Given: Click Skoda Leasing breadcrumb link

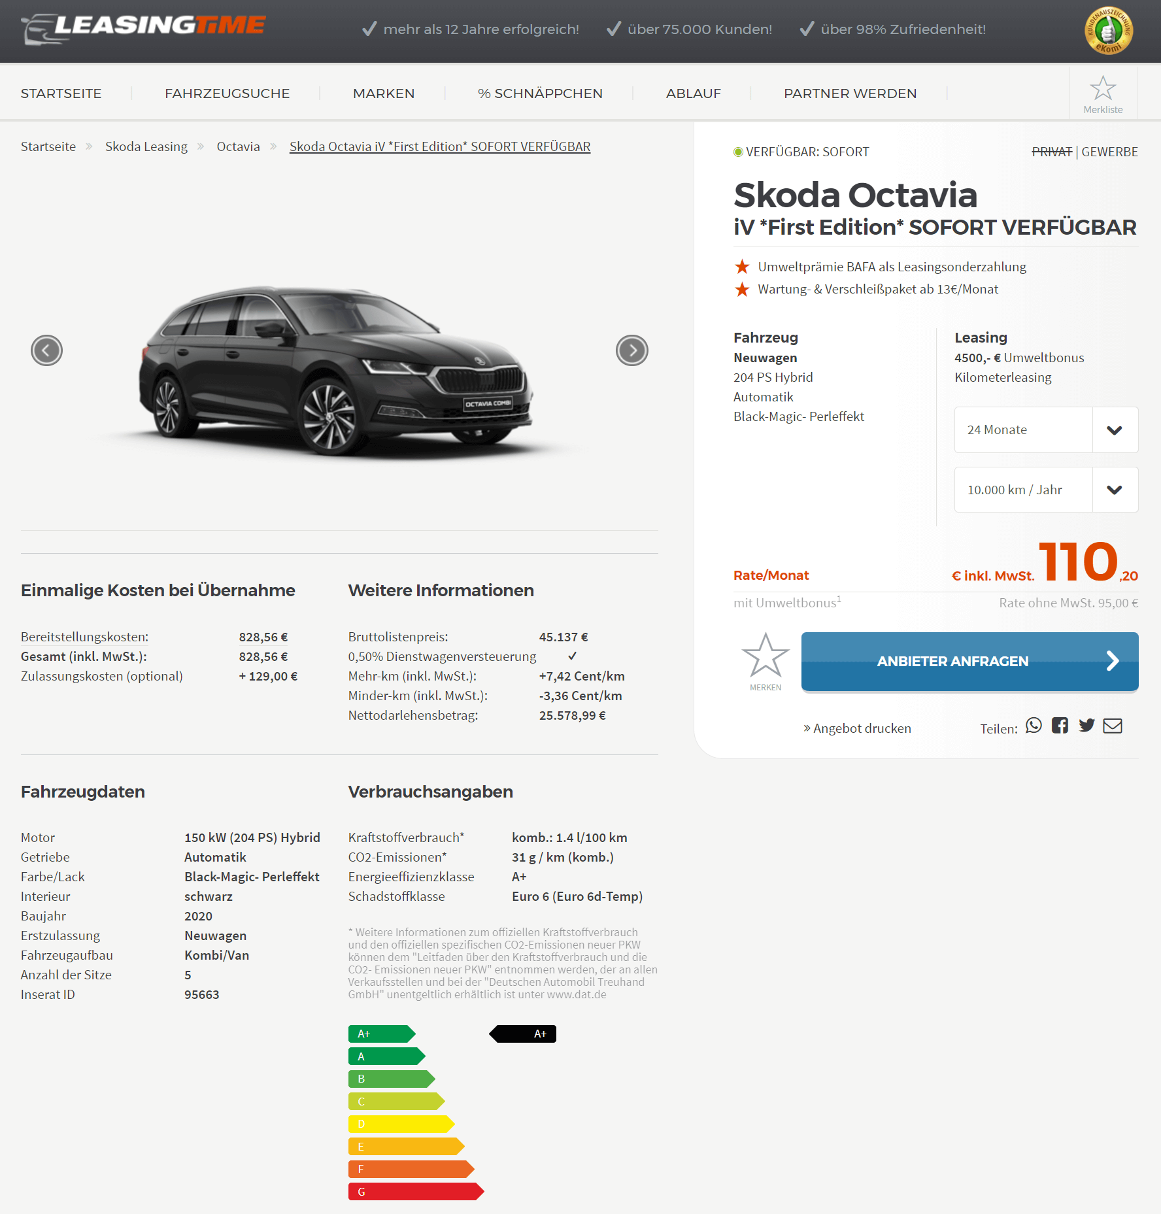Looking at the screenshot, I should (146, 146).
